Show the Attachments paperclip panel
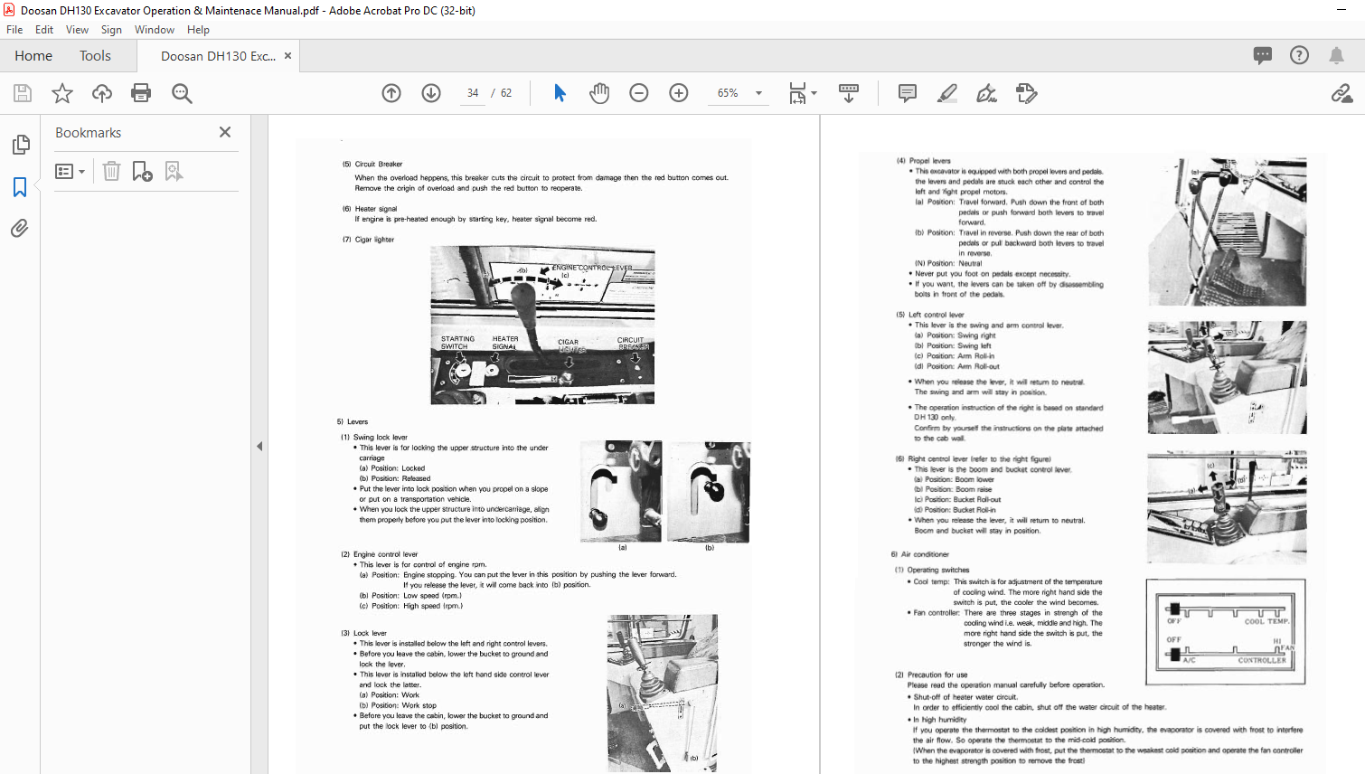This screenshot has height=774, width=1365. point(20,229)
